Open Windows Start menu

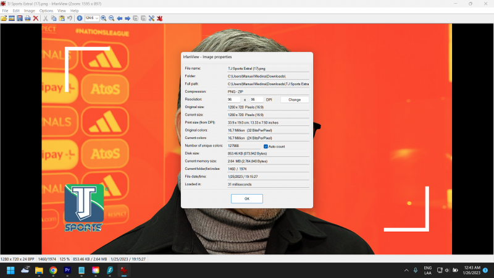pos(10,271)
